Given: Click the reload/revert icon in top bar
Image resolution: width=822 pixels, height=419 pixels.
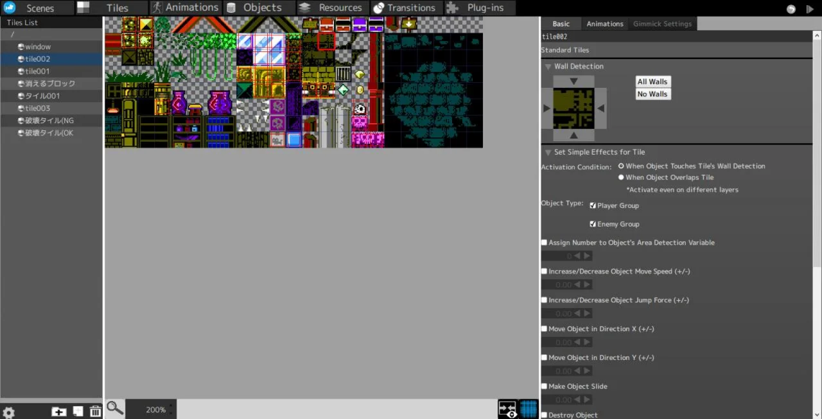Looking at the screenshot, I should point(791,9).
